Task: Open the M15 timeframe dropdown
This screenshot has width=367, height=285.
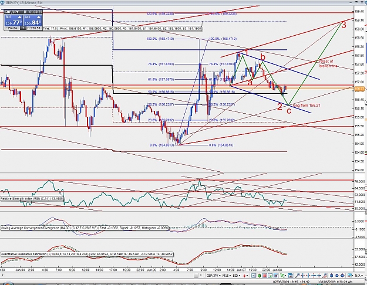Action: click(x=227, y=276)
